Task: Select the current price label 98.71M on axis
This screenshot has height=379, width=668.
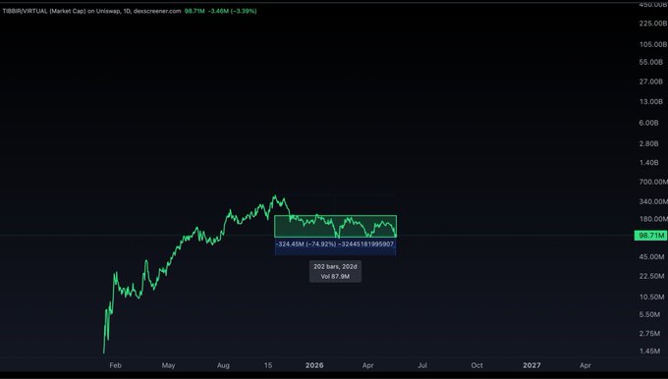Action: (x=650, y=236)
